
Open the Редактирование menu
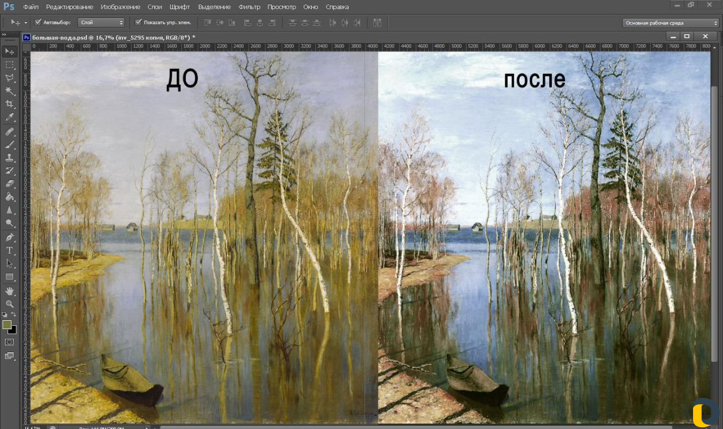[x=69, y=7]
